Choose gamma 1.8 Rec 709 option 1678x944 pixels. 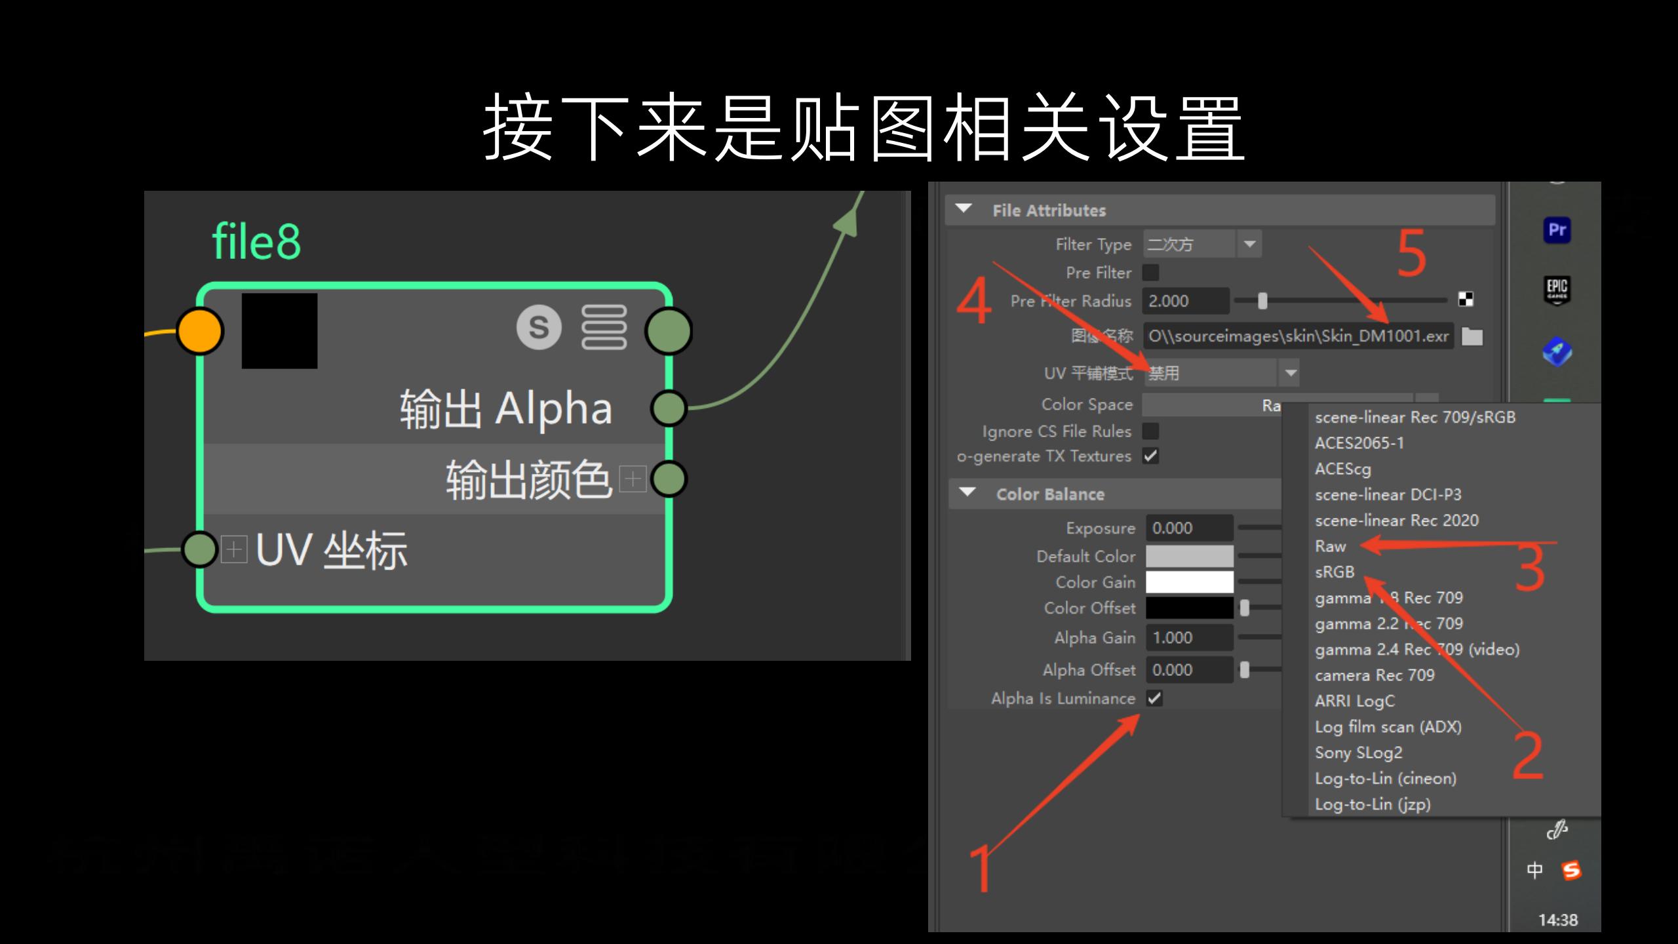click(1388, 598)
